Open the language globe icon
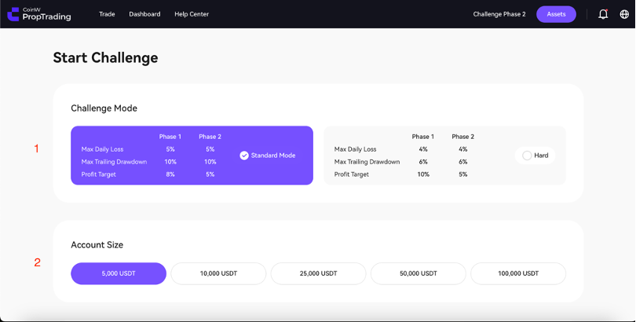Image resolution: width=636 pixels, height=322 pixels. click(624, 14)
